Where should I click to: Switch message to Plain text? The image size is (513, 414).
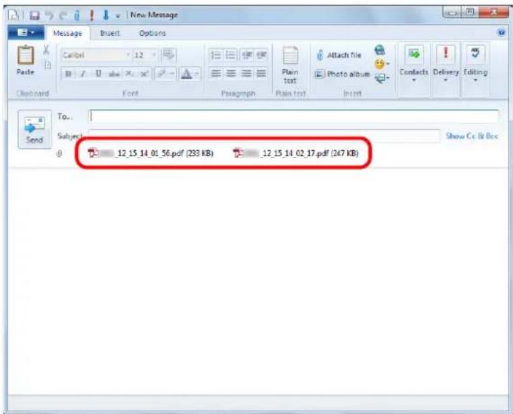[290, 65]
